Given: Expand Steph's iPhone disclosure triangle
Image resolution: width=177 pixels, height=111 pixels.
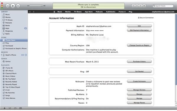Looking at the screenshot, I should (1, 55).
